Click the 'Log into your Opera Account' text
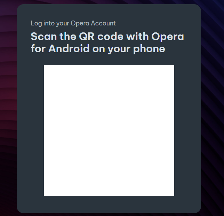The image size is (224, 216). pyautogui.click(x=73, y=23)
